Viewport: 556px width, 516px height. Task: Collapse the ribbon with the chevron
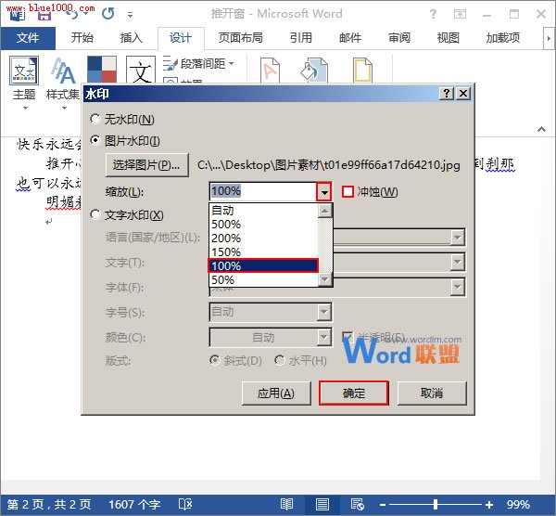point(541,129)
